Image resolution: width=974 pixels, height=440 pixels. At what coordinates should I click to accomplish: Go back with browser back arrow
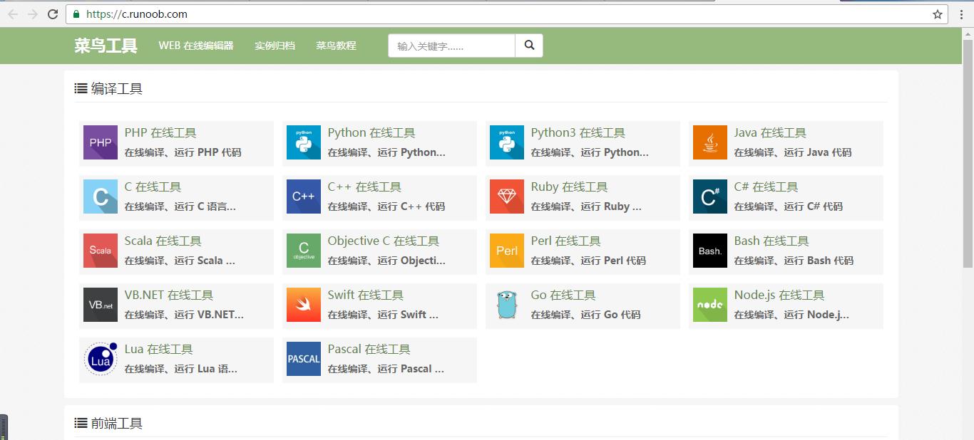[x=13, y=14]
